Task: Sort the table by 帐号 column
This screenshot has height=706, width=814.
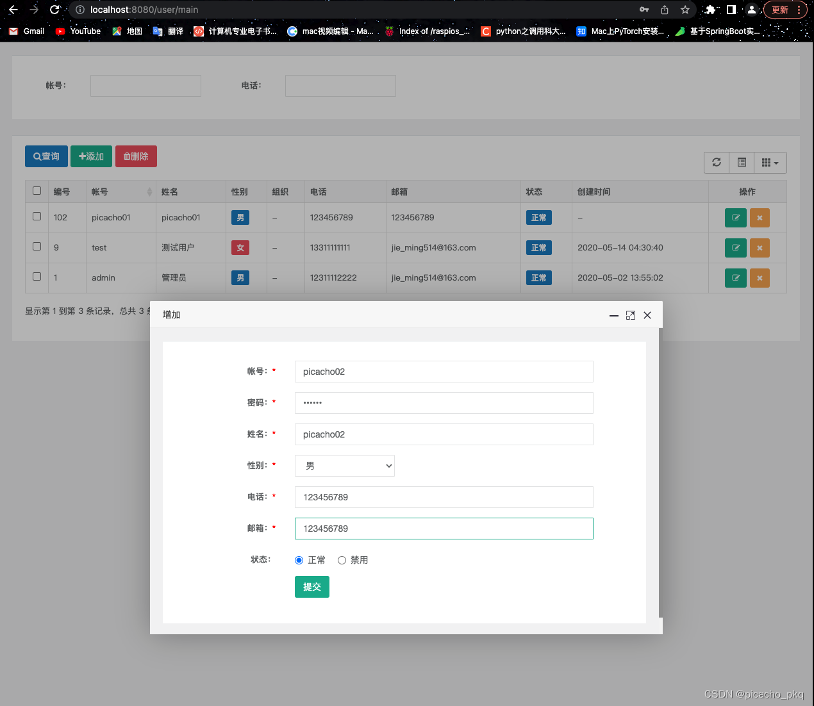Action: pyautogui.click(x=121, y=192)
